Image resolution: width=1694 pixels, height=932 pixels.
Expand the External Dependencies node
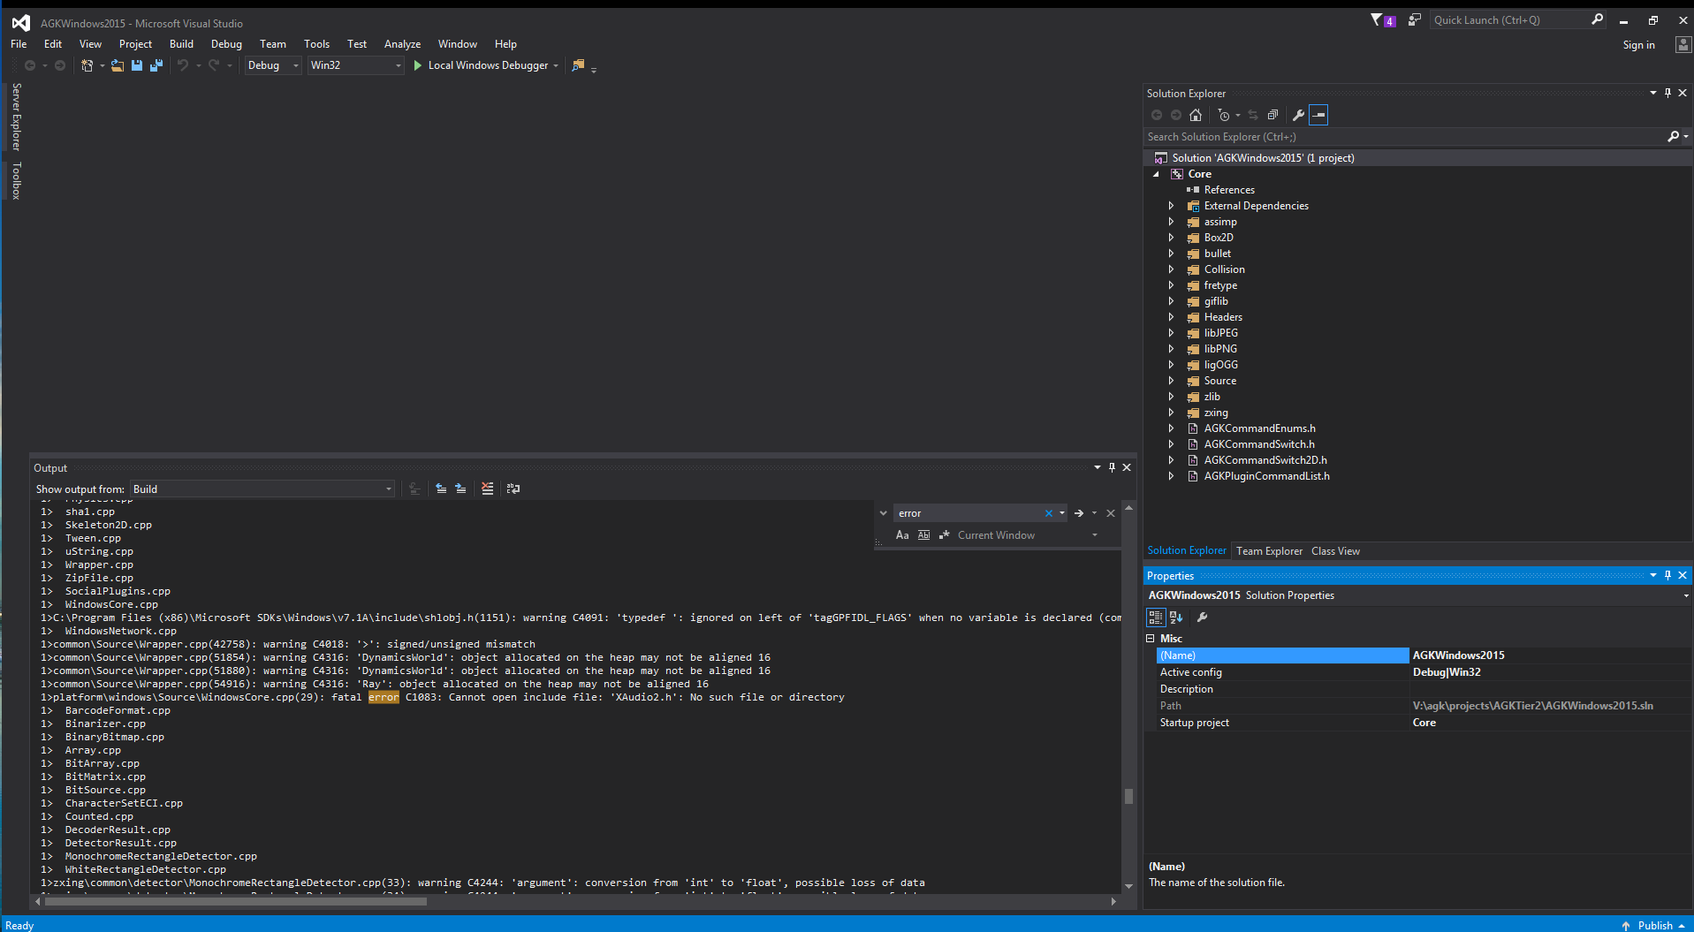pos(1172,206)
